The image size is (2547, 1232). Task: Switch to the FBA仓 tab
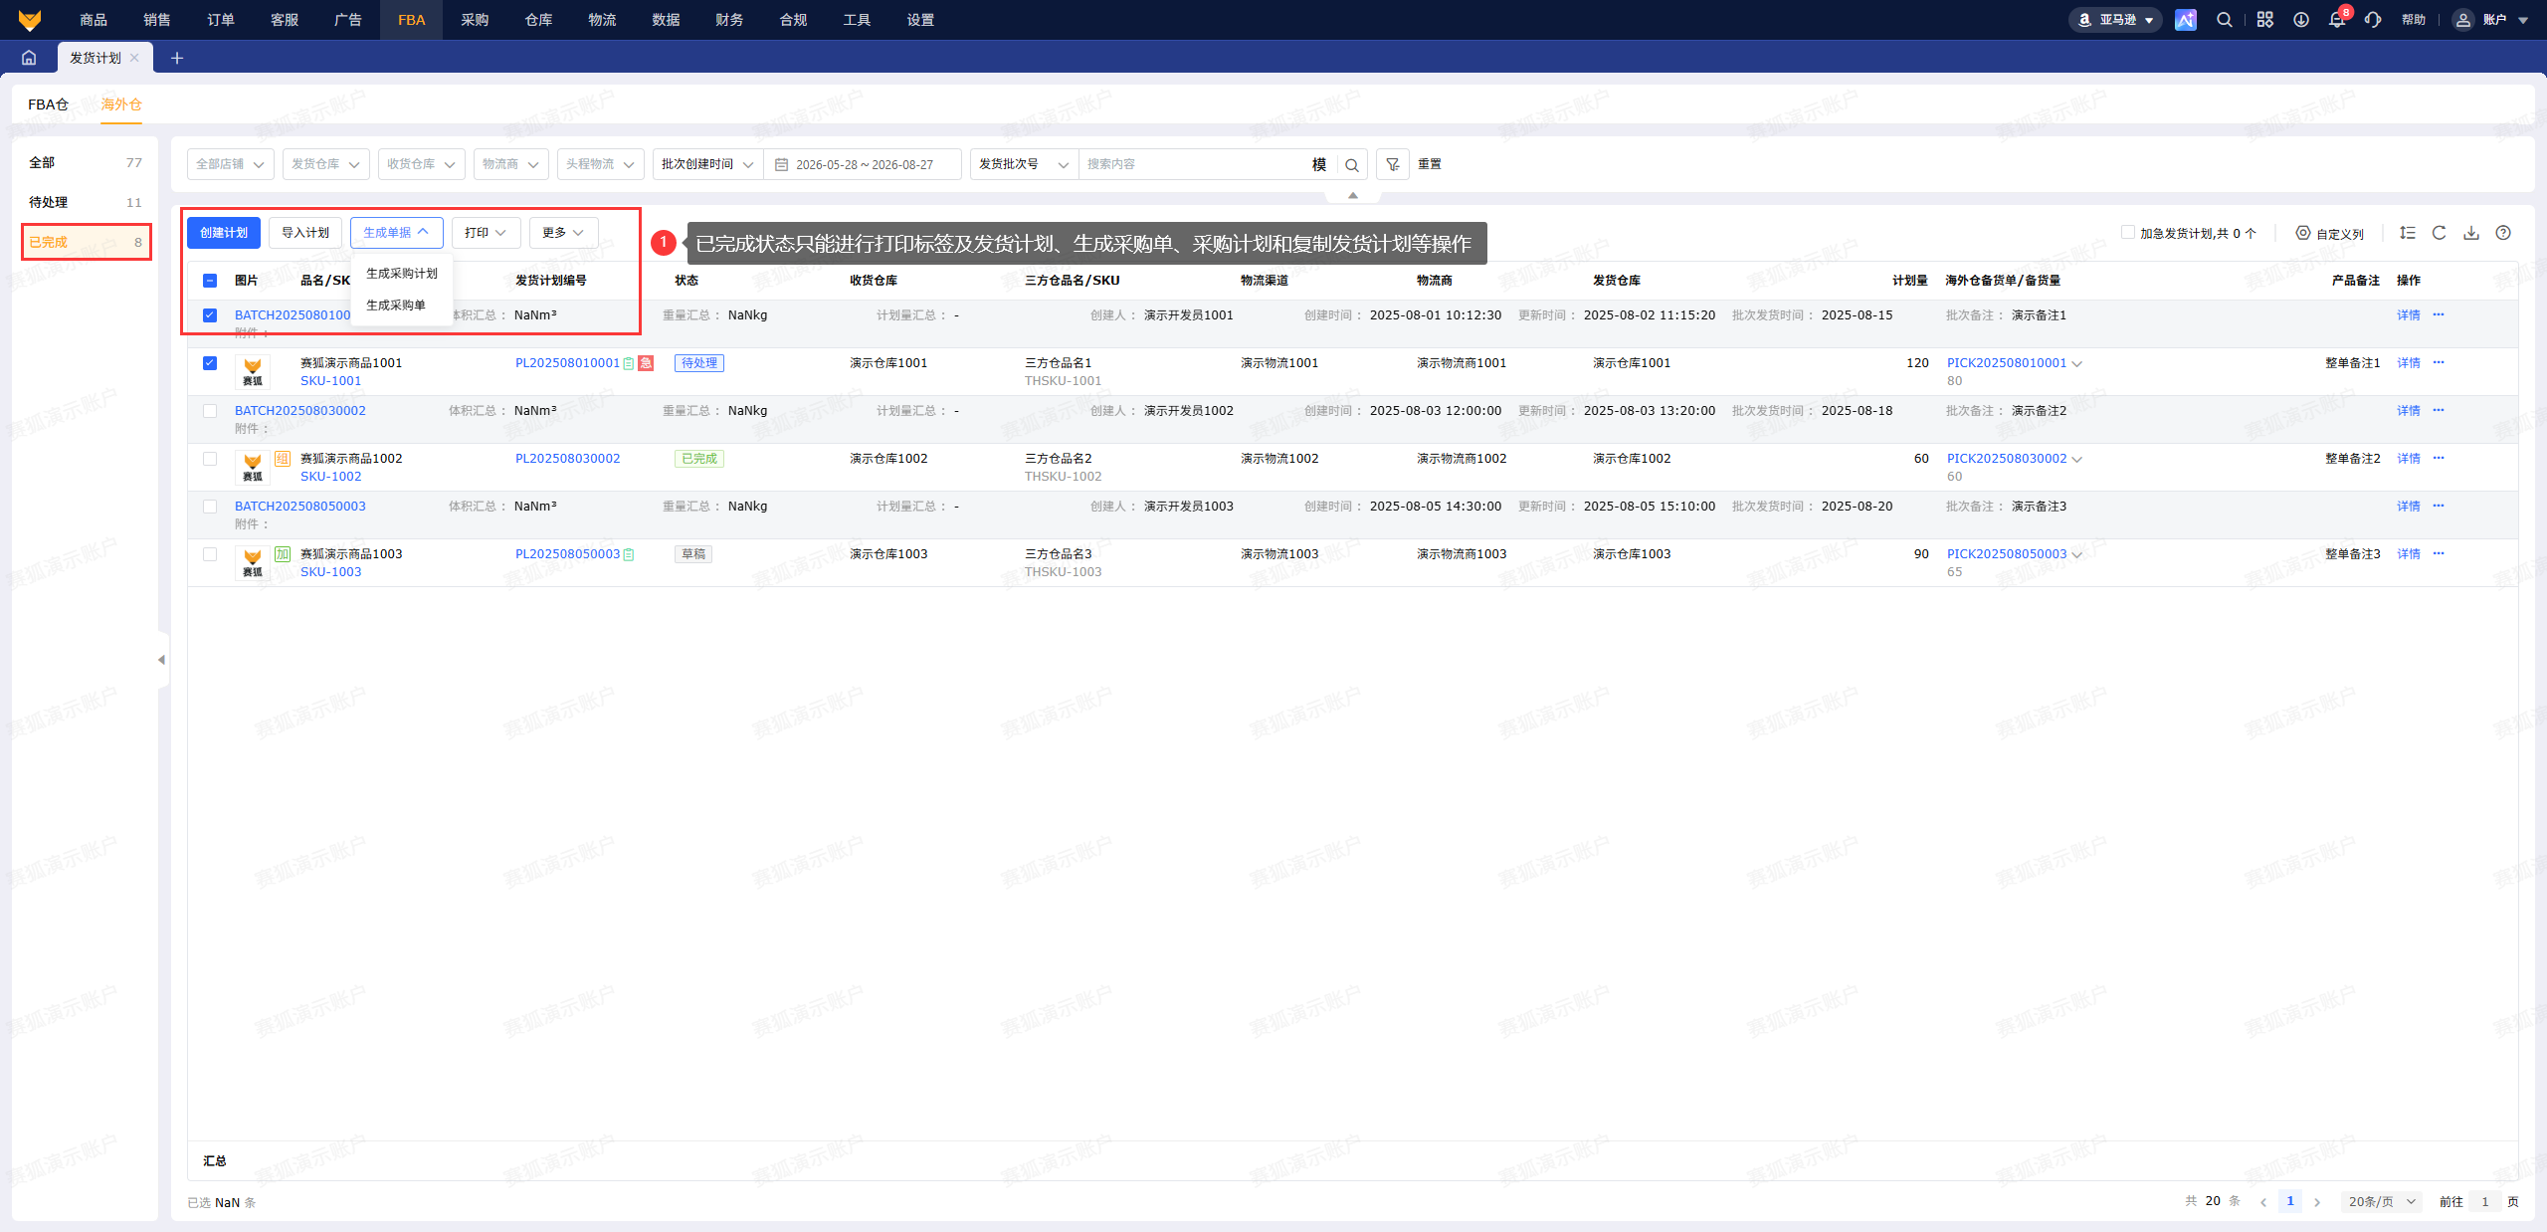49,104
